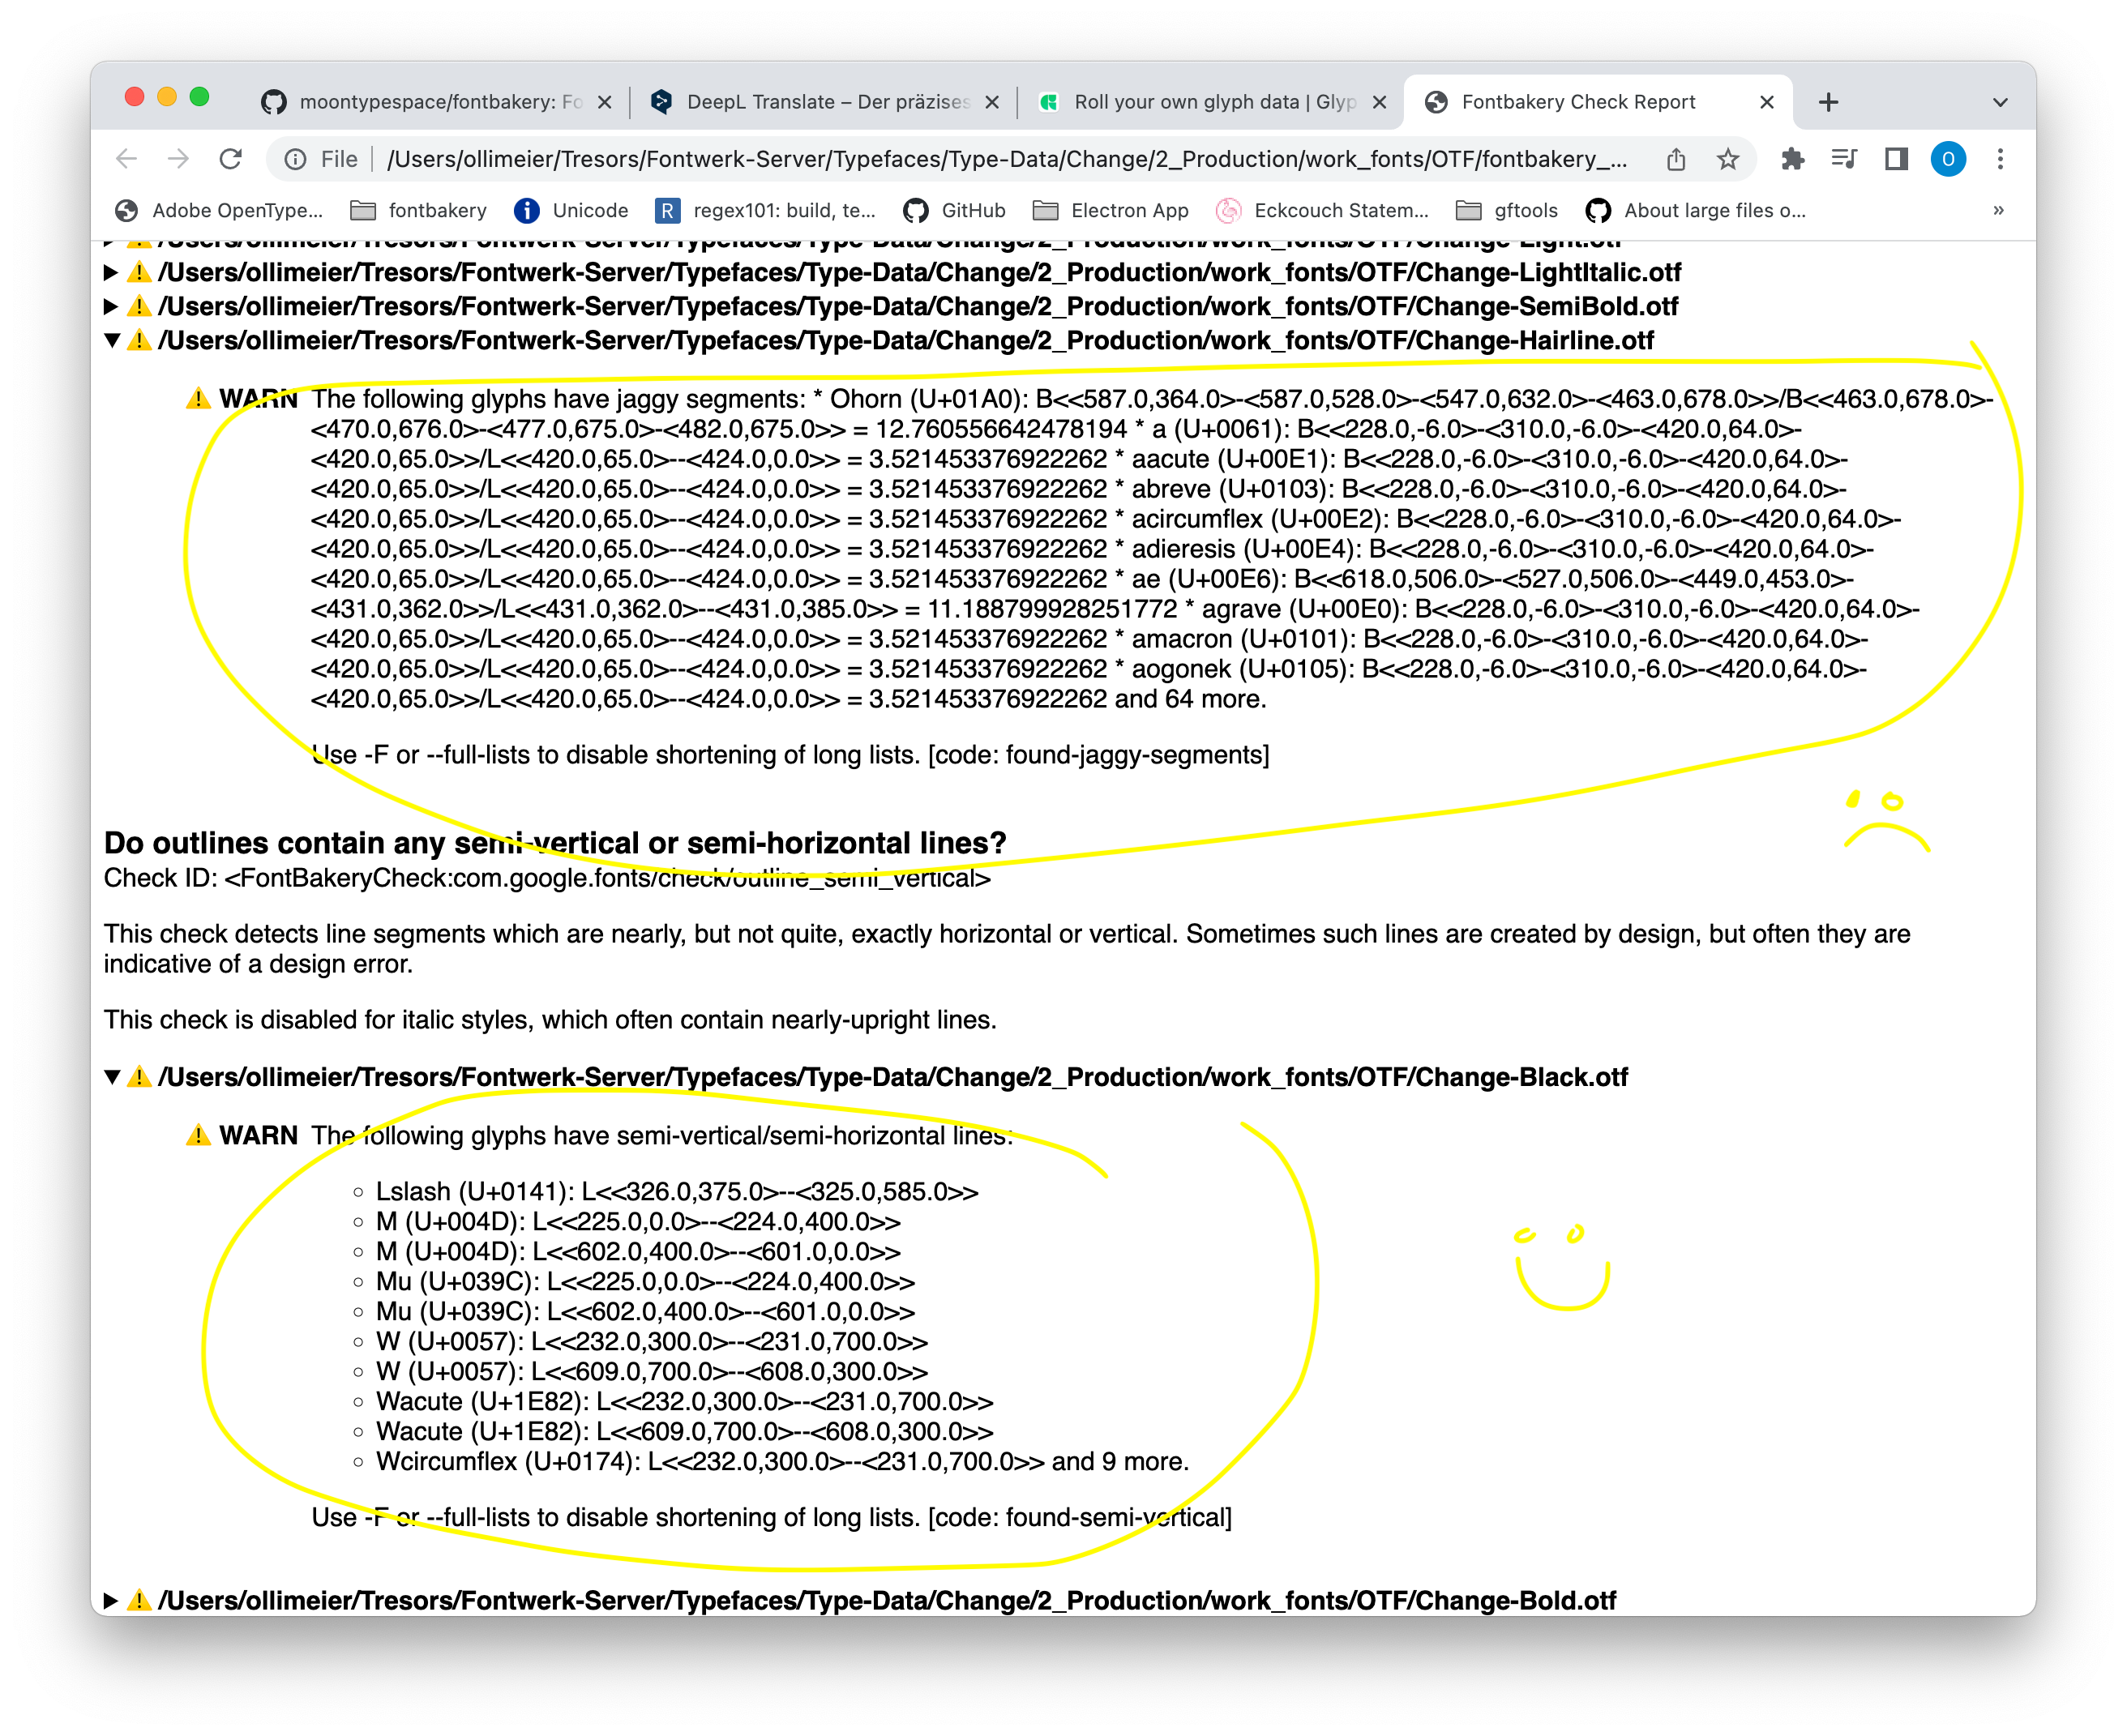Navigate back using the back arrow
Image resolution: width=2127 pixels, height=1736 pixels.
tap(126, 158)
